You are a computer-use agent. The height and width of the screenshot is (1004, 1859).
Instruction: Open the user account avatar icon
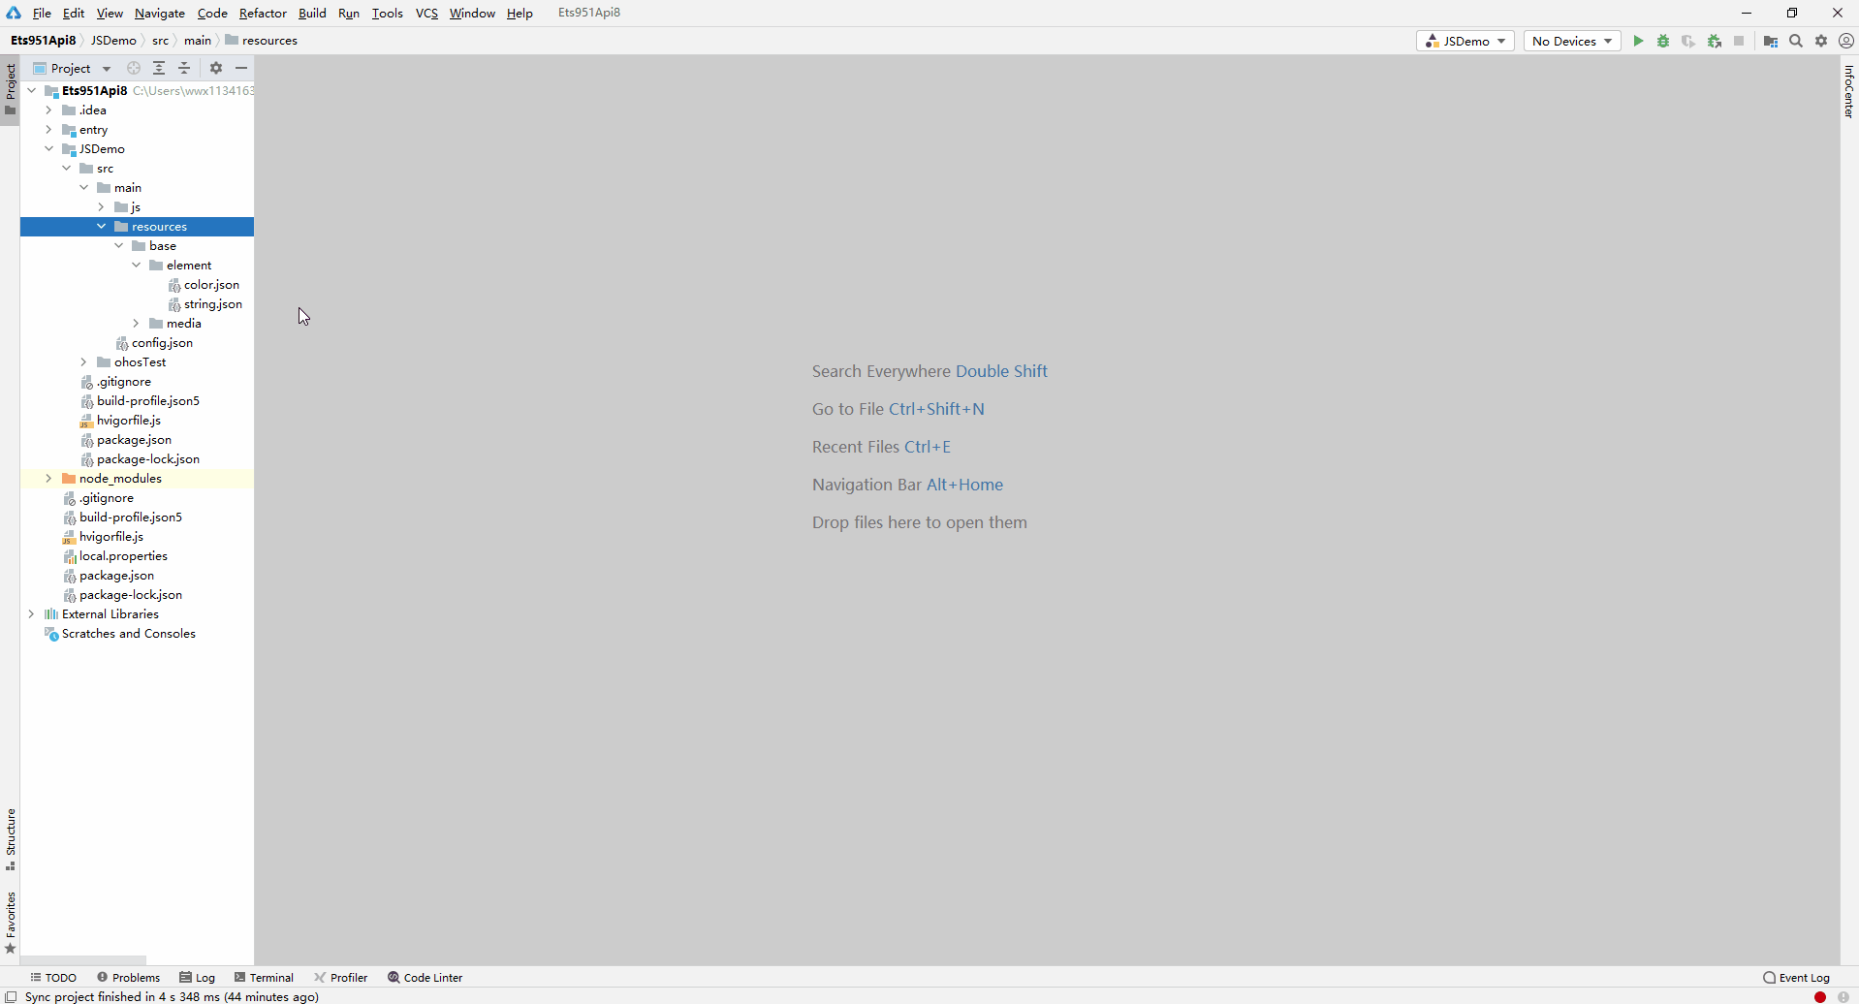click(1846, 41)
